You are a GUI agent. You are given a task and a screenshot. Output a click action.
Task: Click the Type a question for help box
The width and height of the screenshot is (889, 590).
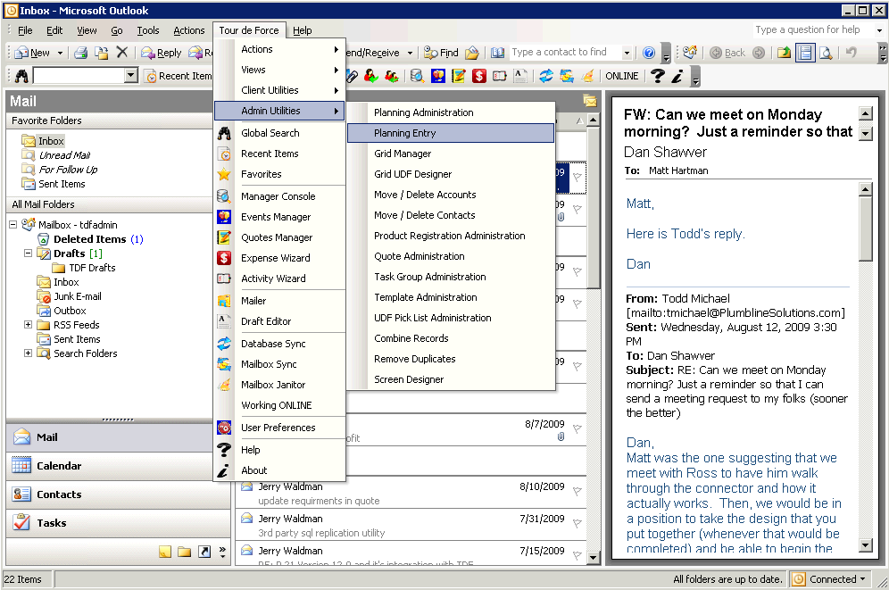click(811, 30)
